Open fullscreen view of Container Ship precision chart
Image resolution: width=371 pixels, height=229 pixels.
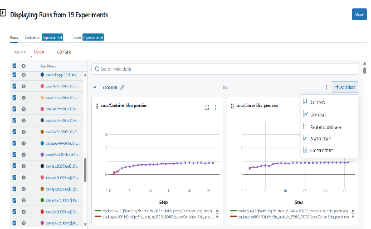point(207,106)
